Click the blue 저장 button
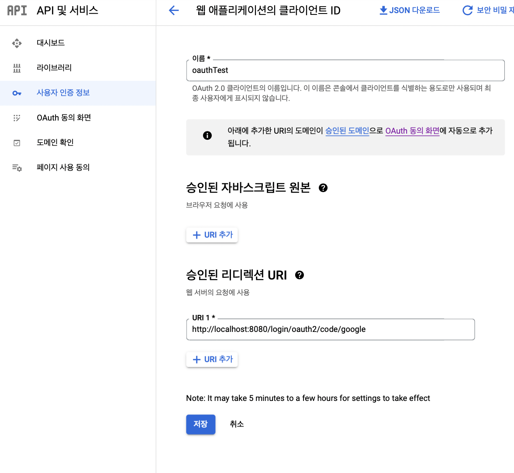 [200, 425]
